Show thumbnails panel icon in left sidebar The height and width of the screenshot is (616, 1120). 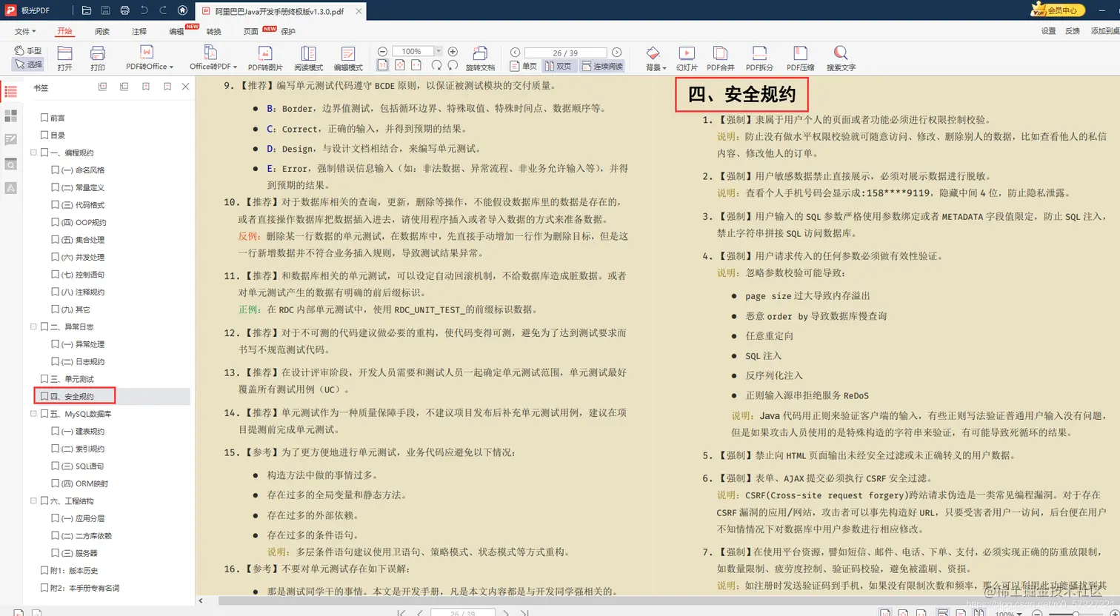10,116
